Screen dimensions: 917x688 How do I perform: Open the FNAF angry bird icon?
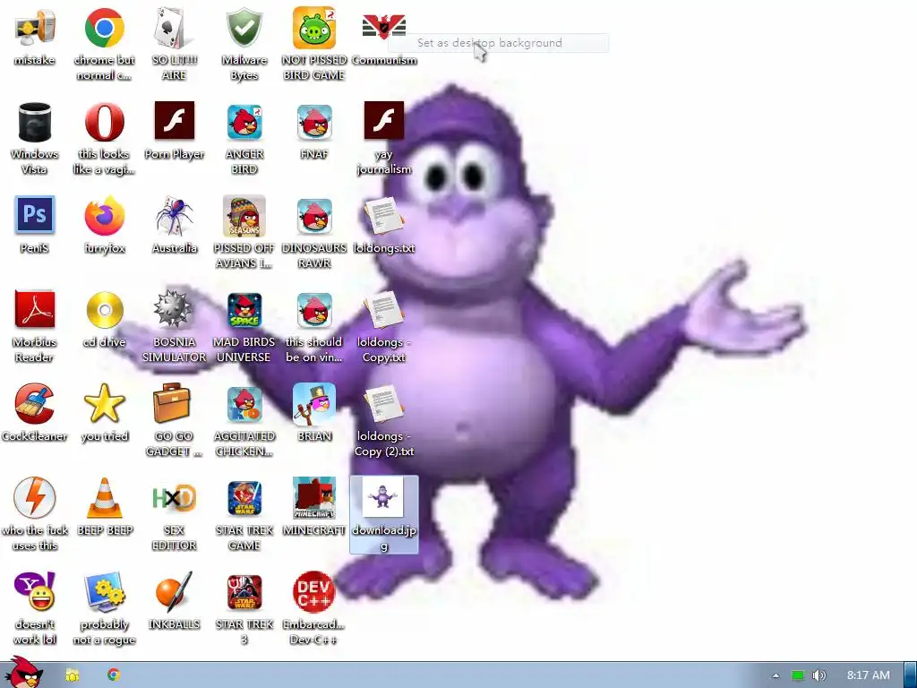point(314,122)
